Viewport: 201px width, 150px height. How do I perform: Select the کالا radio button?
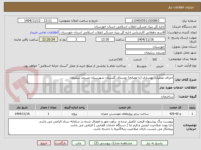tap(161, 59)
